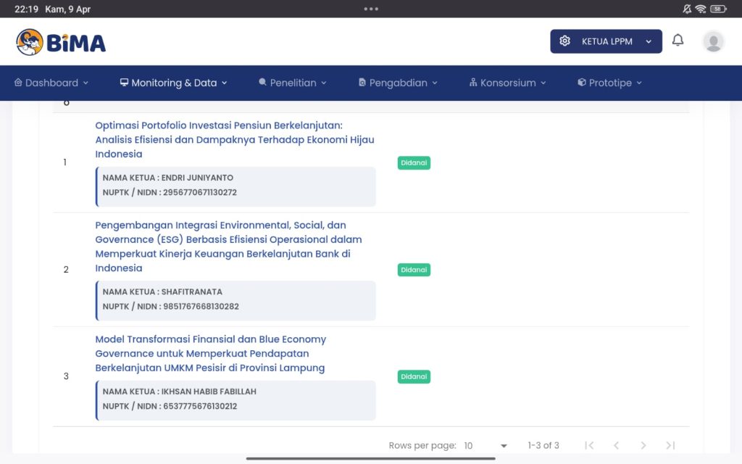Expand the Pengabdian menu
This screenshot has height=464, width=742.
pos(398,83)
